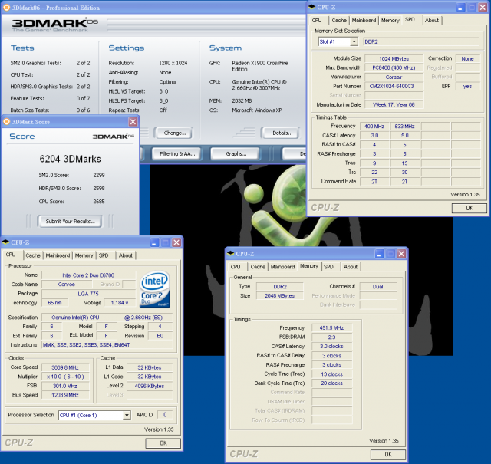Minimize the CPU-Z SPD window
This screenshot has height=464, width=491.
click(x=460, y=8)
